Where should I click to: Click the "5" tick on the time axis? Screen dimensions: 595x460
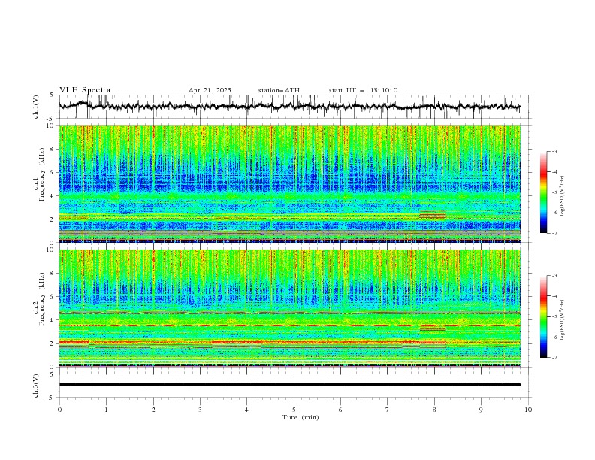(x=294, y=410)
